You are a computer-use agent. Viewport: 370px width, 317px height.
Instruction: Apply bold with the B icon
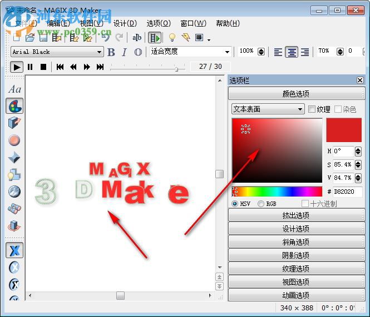111,52
